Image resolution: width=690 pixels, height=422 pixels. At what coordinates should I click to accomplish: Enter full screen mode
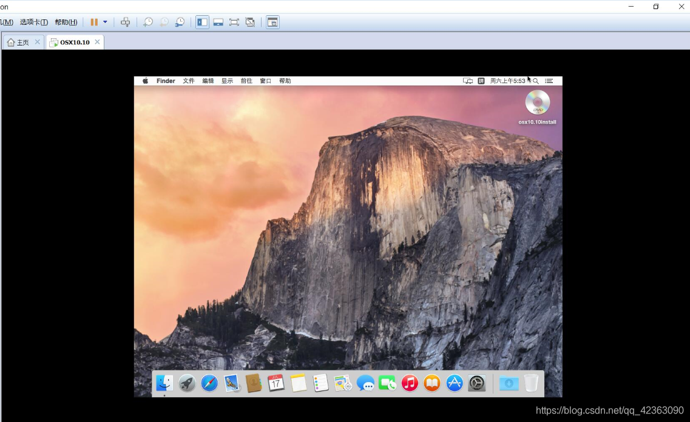click(x=234, y=22)
